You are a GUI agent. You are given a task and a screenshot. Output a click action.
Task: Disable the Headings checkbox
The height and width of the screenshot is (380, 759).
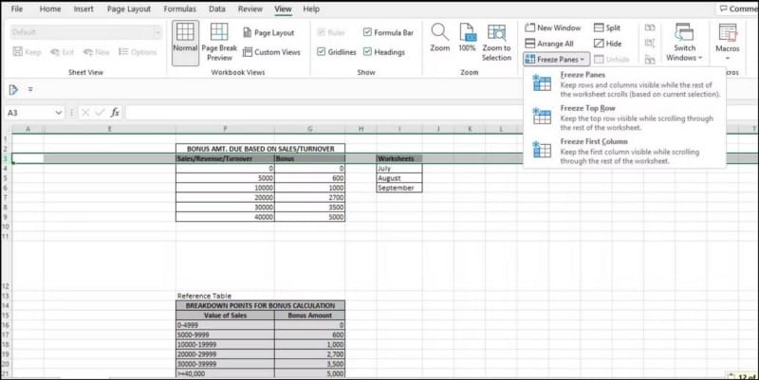(x=368, y=52)
